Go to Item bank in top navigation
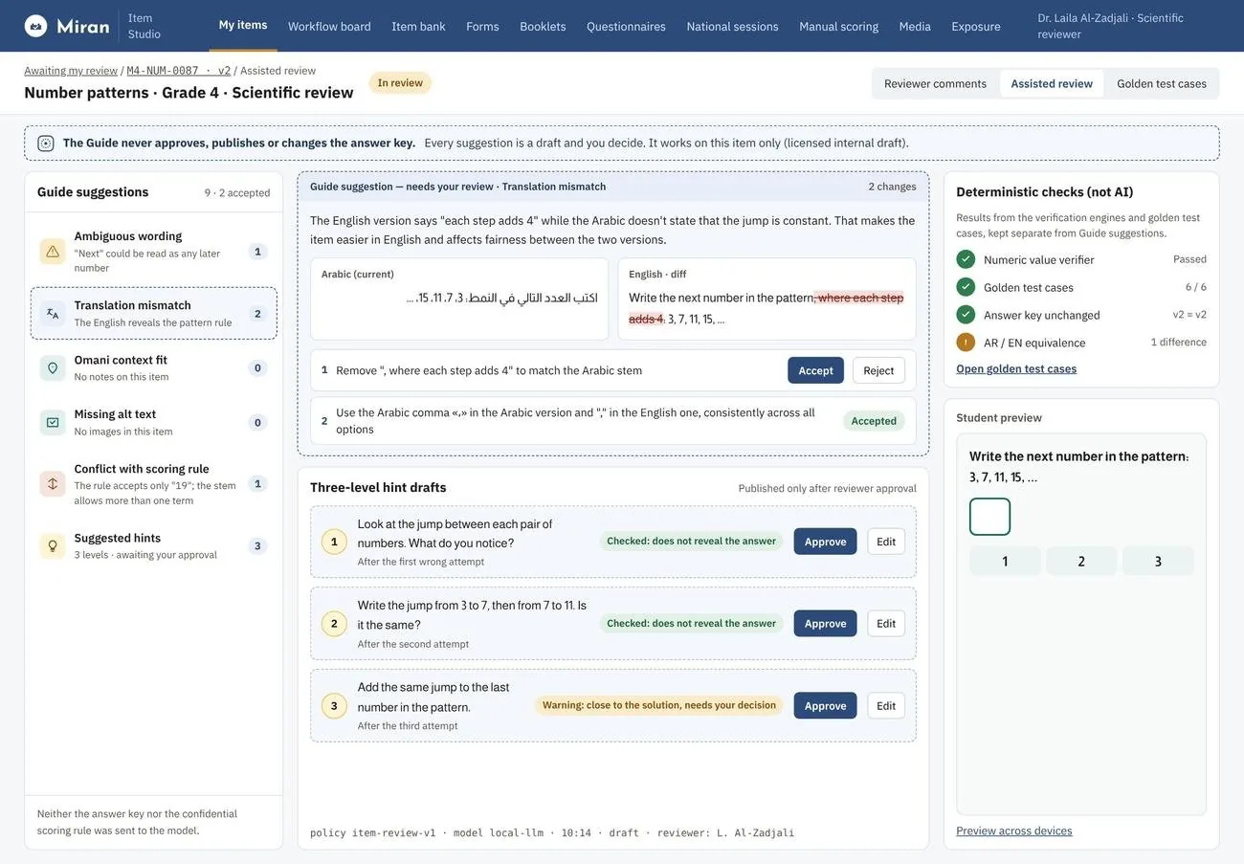This screenshot has height=864, width=1244. coord(418,26)
